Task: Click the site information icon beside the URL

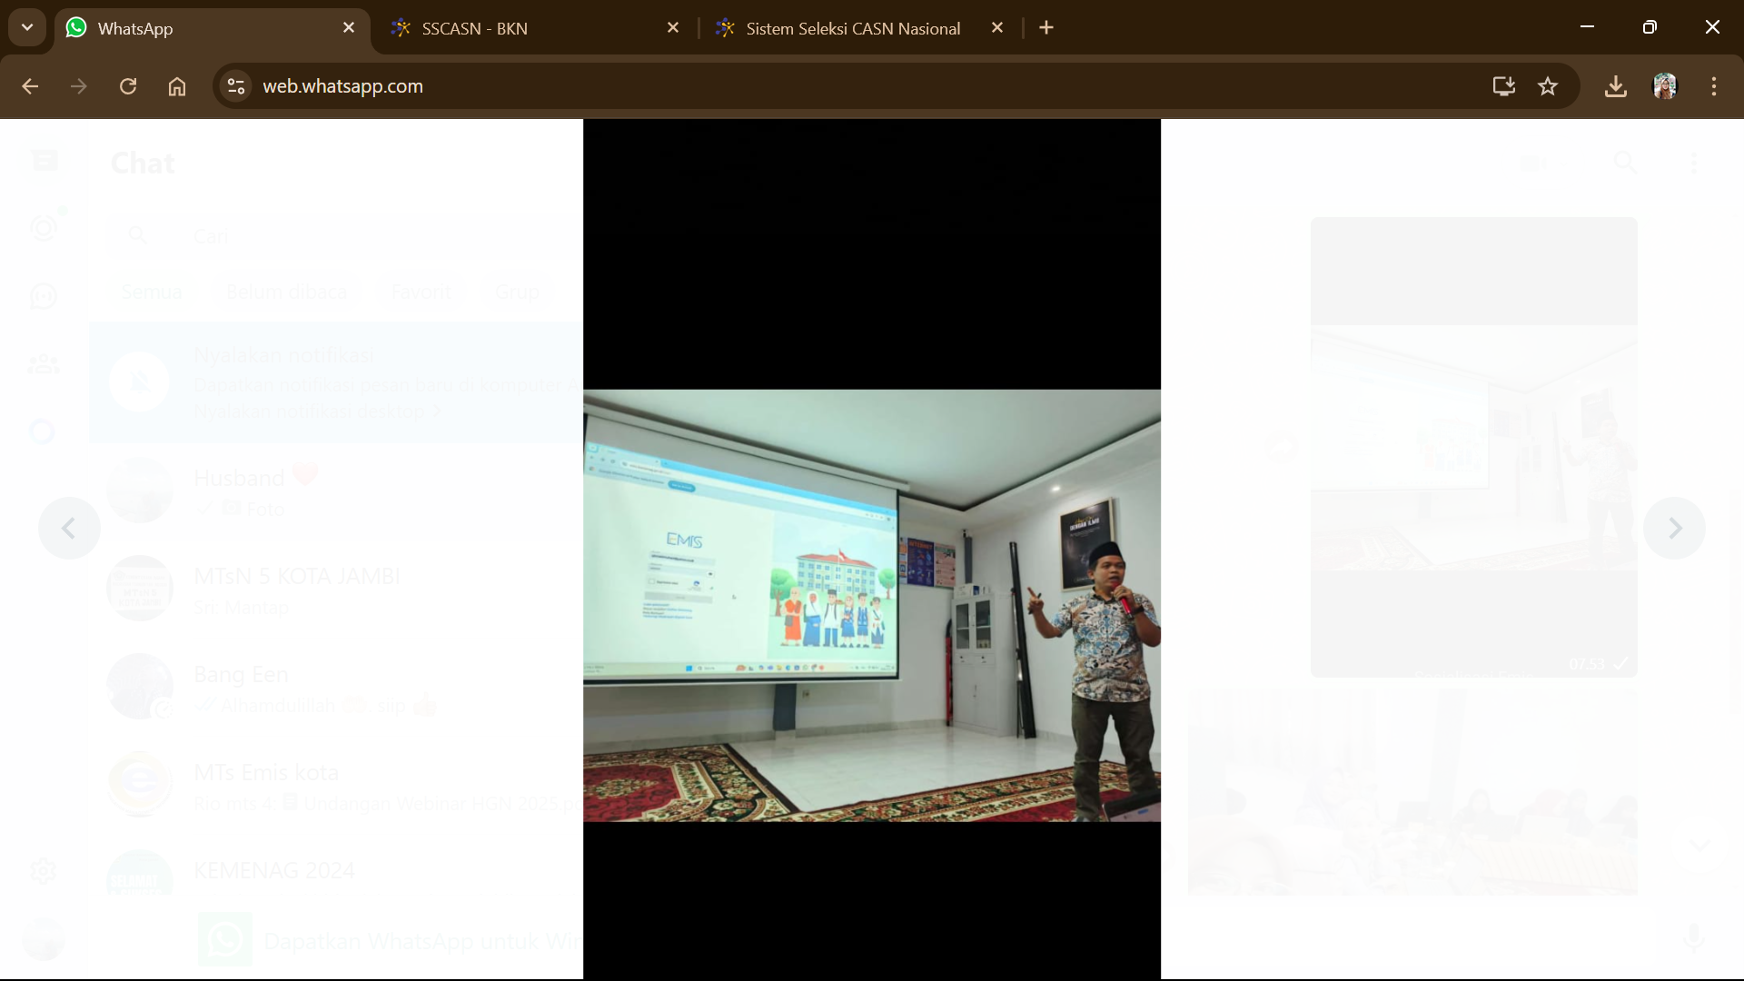Action: (x=236, y=86)
